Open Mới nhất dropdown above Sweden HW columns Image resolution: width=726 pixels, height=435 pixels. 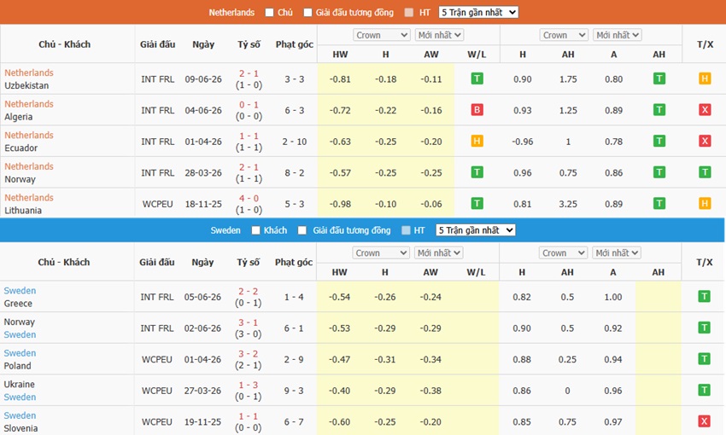point(438,252)
